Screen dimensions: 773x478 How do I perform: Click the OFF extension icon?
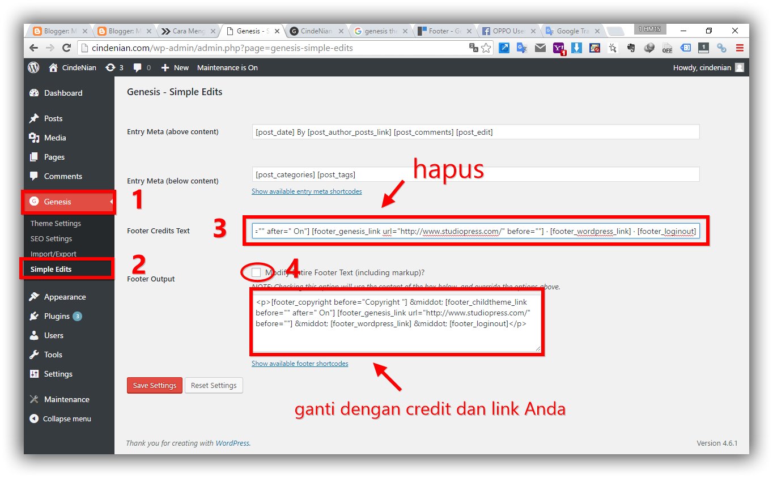point(667,48)
